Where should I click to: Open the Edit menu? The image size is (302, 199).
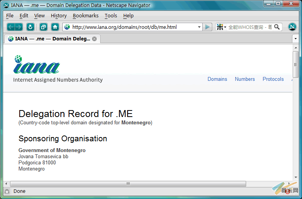pos(24,15)
